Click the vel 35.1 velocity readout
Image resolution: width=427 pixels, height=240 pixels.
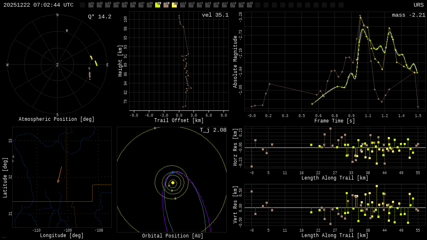[x=215, y=15]
